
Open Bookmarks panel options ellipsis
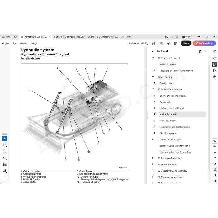point(205,51)
